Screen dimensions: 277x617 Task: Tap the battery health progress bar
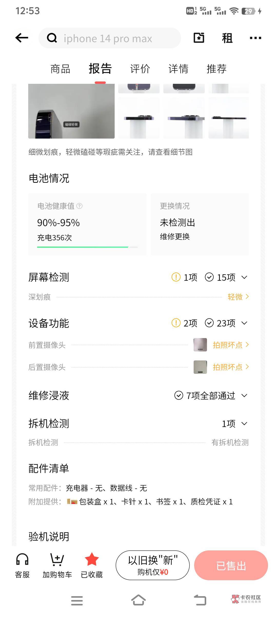tap(87, 247)
